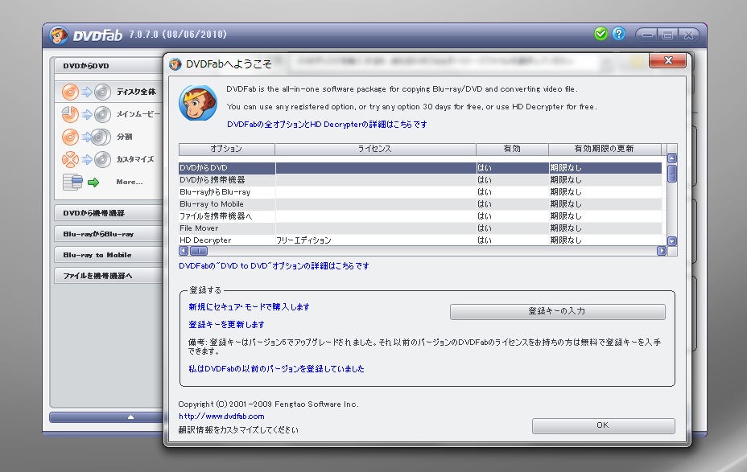Open the DVDからDVD section in the sidebar

pyautogui.click(x=109, y=66)
